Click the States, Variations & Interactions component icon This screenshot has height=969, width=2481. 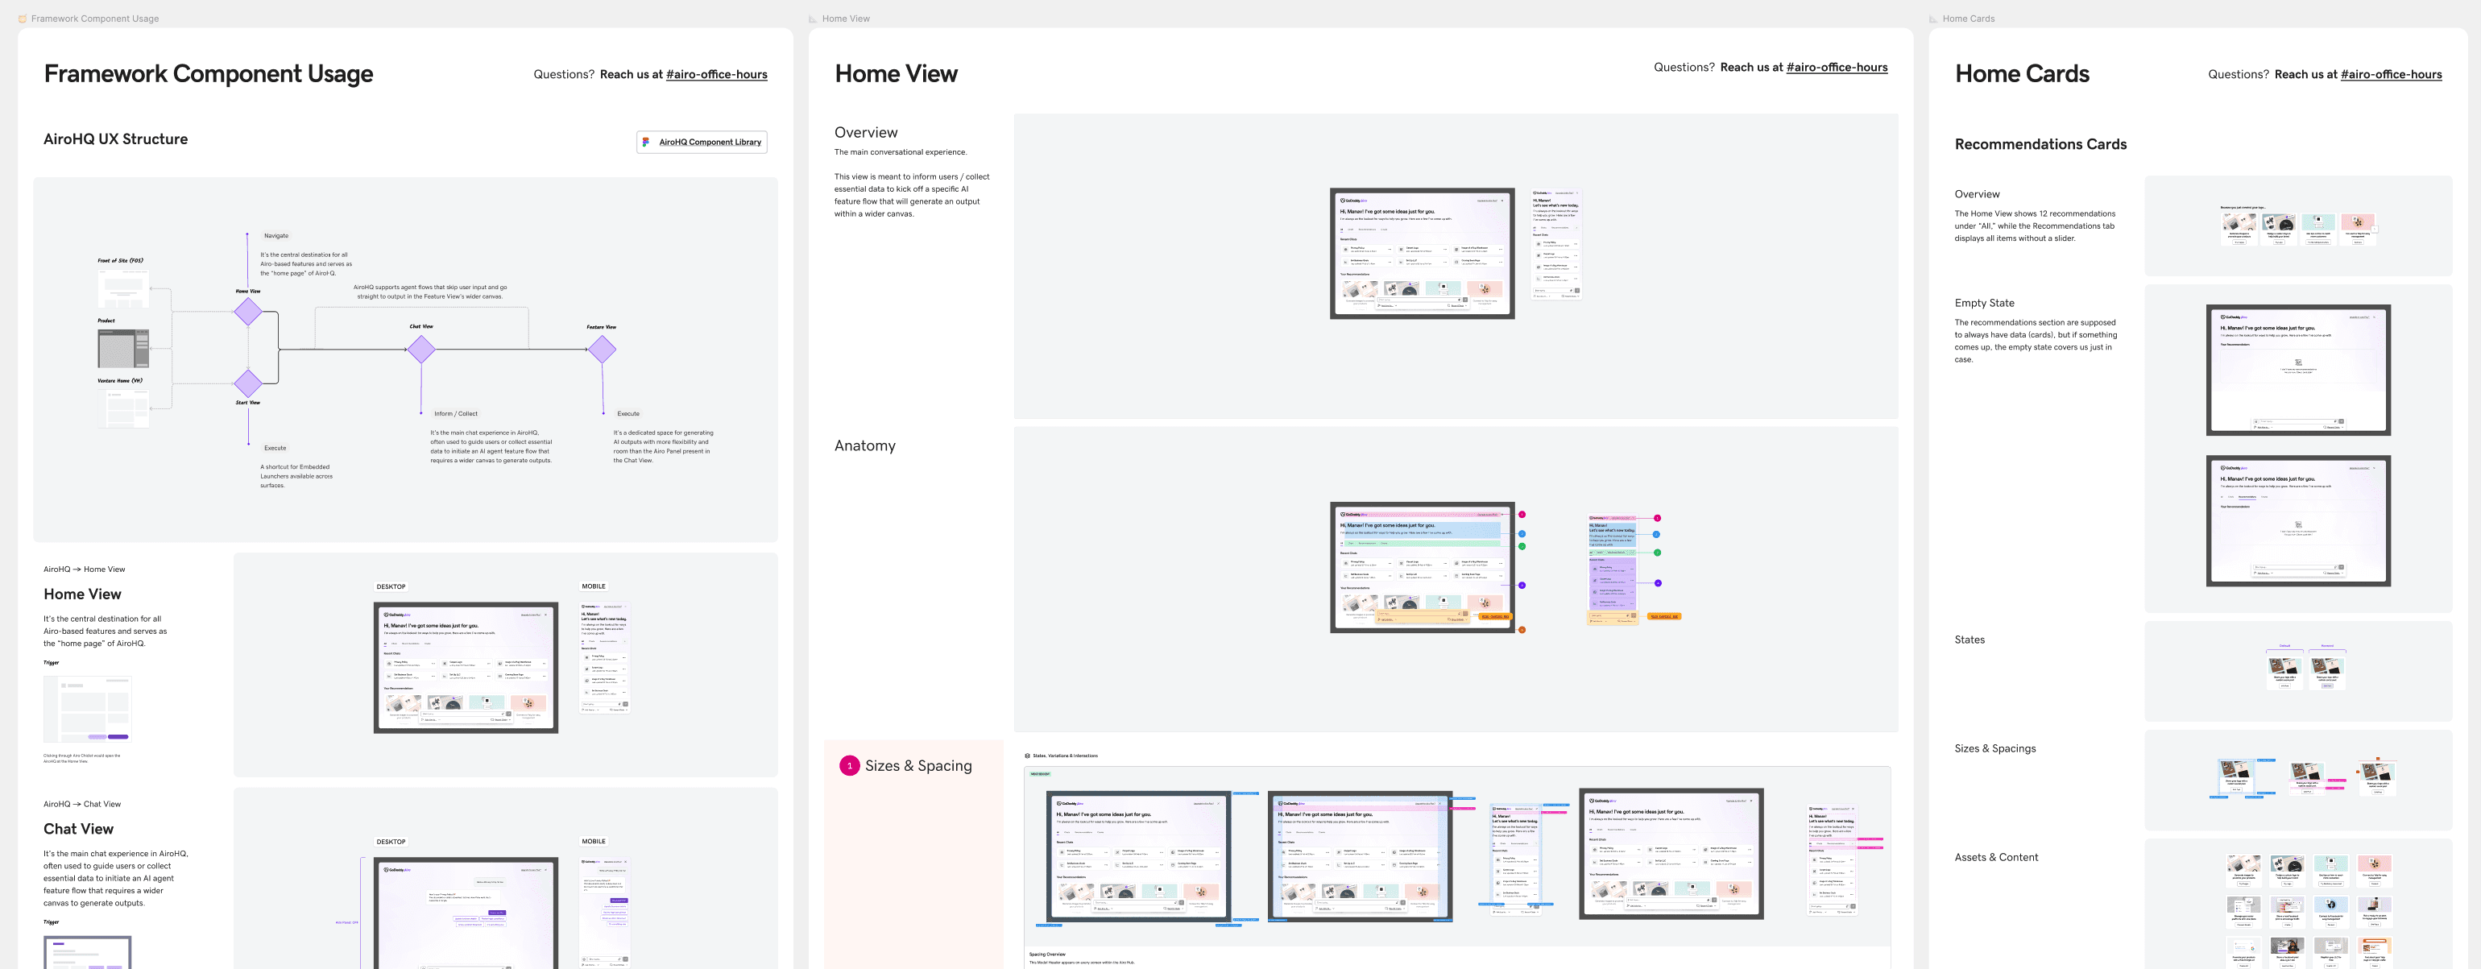1027,756
